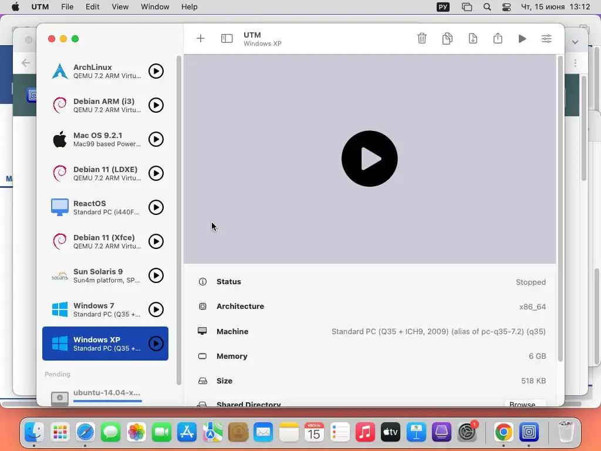Clone the selected VM with the copy icon
The height and width of the screenshot is (451, 601).
coord(447,38)
